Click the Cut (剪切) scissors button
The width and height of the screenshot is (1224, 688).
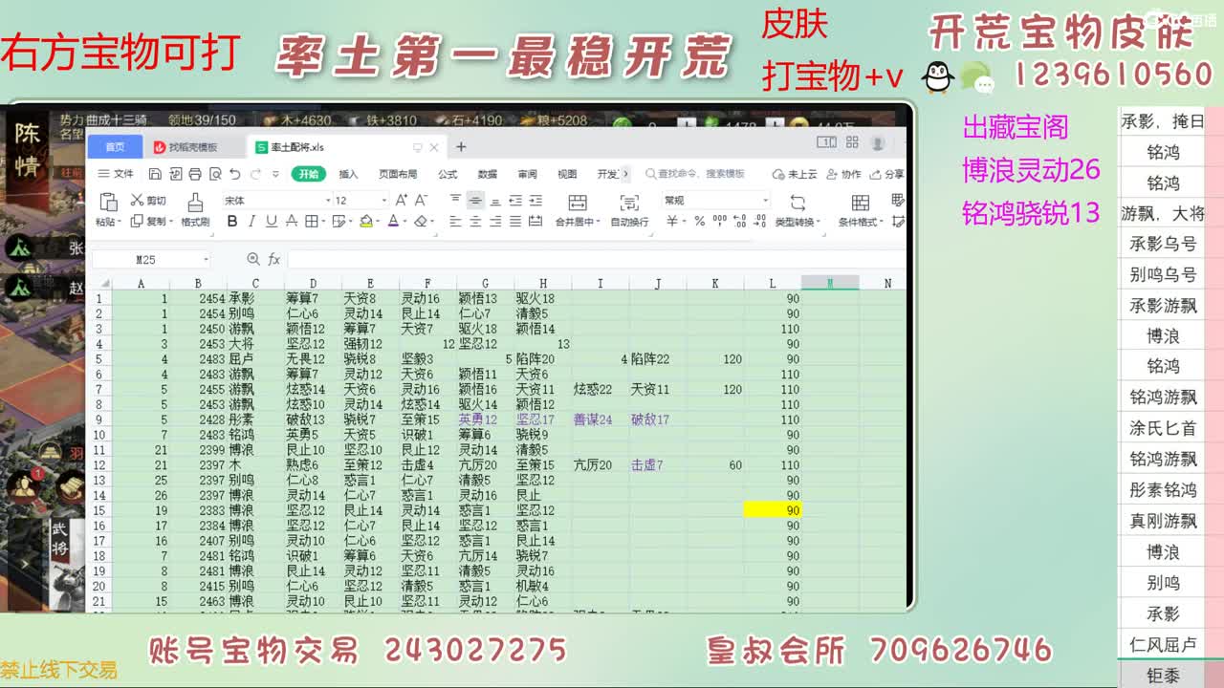pos(148,201)
